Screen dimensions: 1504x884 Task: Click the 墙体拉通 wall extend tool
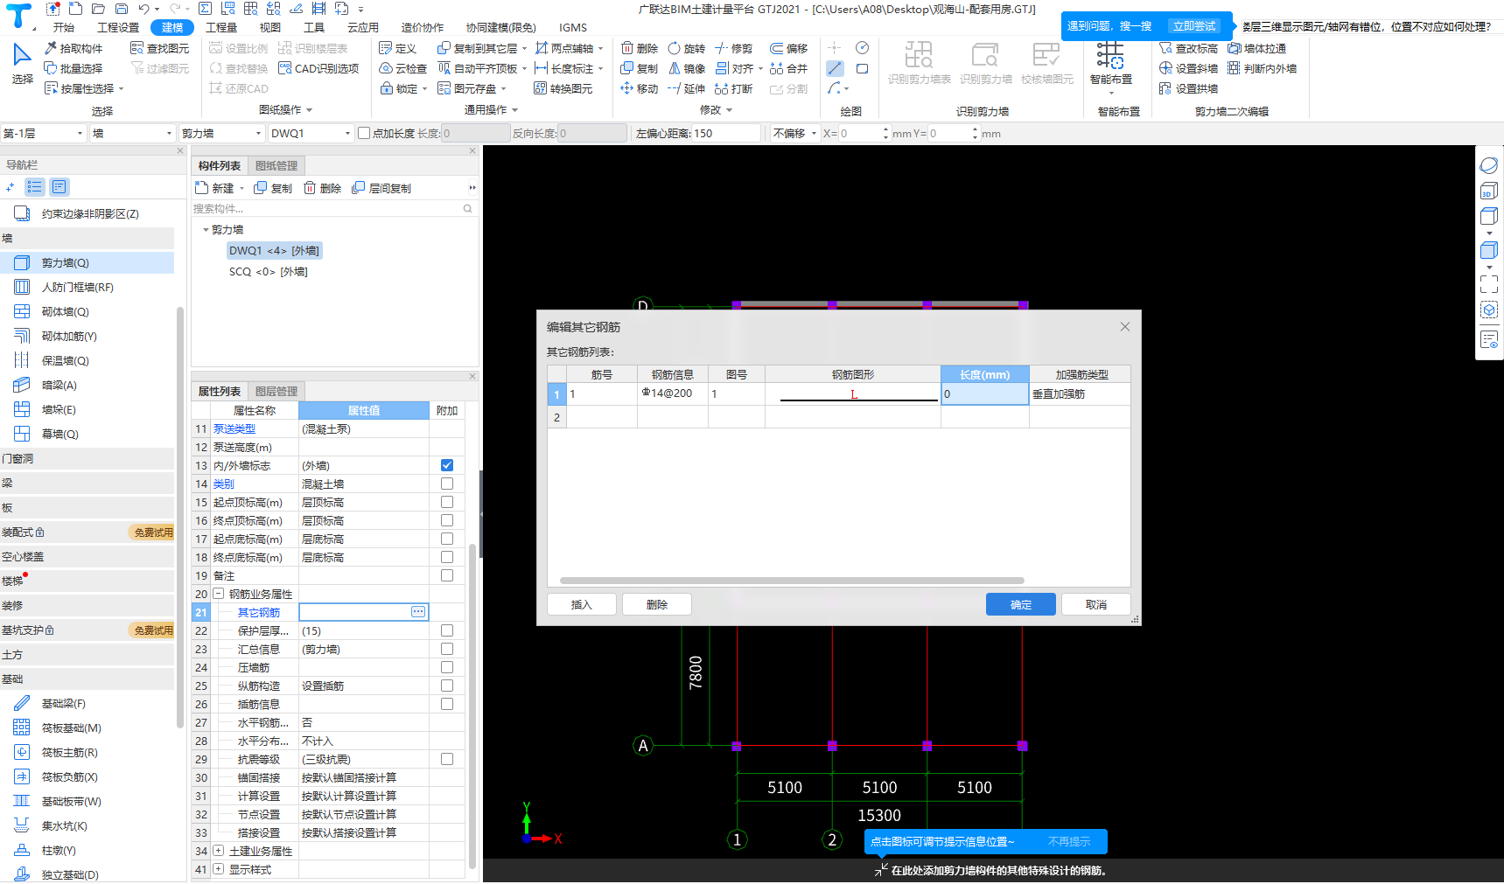pyautogui.click(x=1256, y=48)
